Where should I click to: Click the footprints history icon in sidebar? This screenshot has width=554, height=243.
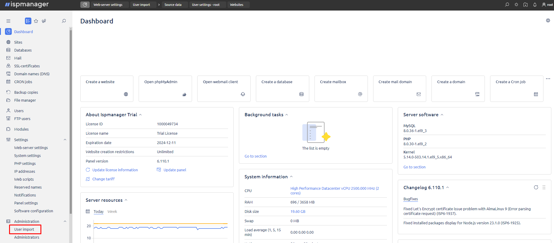point(44,21)
